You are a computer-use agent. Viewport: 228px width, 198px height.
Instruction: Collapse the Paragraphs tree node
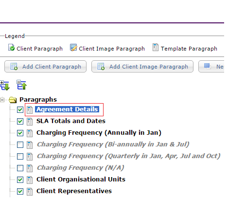[2, 100]
